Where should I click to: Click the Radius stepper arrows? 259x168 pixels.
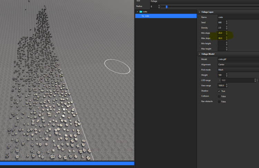coord(159,7)
